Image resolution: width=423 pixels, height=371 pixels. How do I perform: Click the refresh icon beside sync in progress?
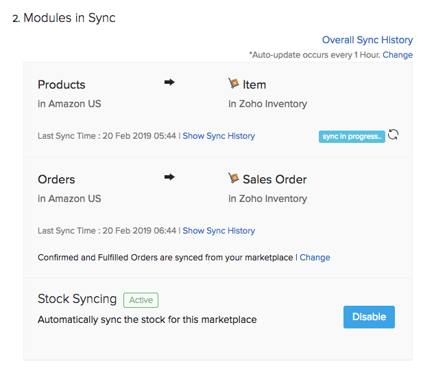(x=394, y=135)
